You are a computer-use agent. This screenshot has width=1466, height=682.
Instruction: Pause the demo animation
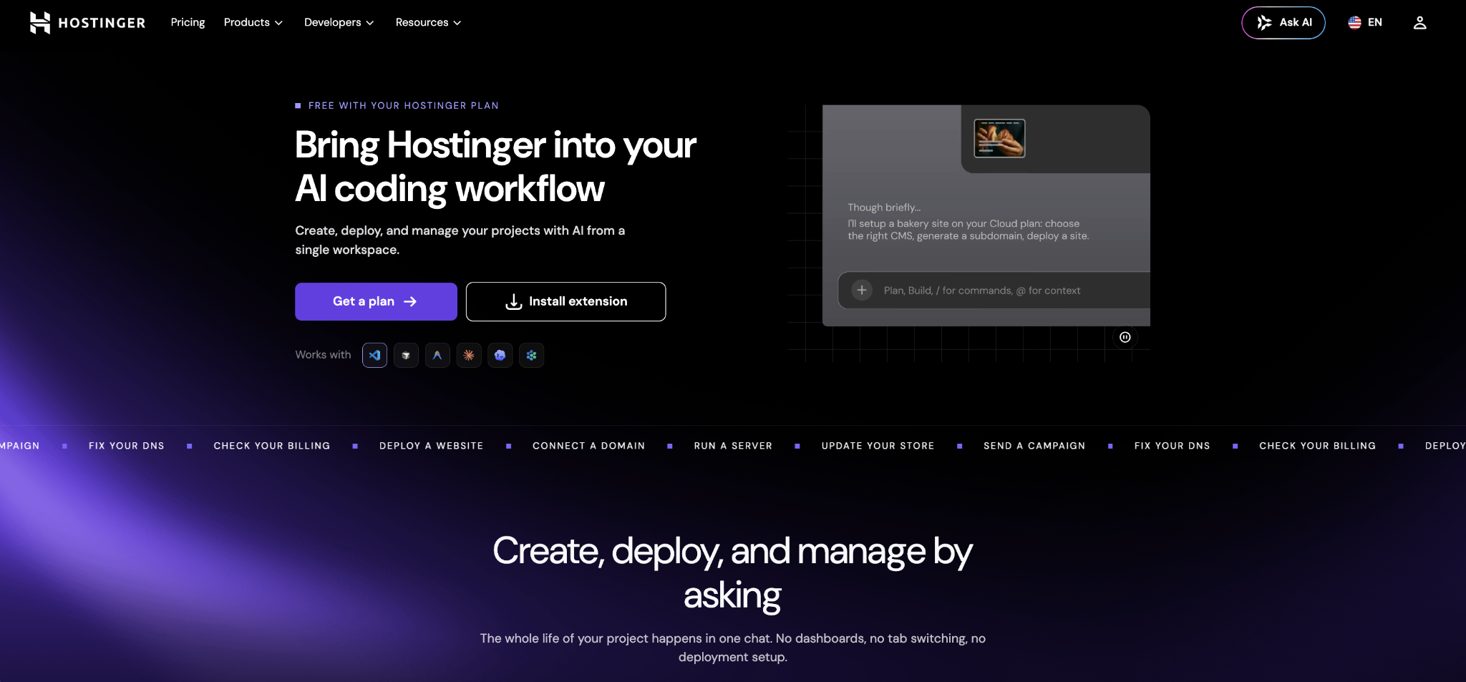(x=1125, y=337)
